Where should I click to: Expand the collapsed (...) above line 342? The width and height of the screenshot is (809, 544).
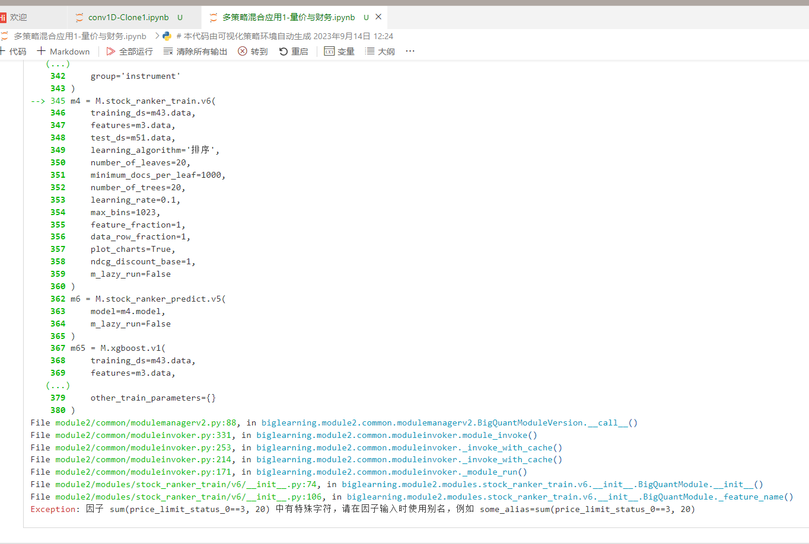pos(58,64)
